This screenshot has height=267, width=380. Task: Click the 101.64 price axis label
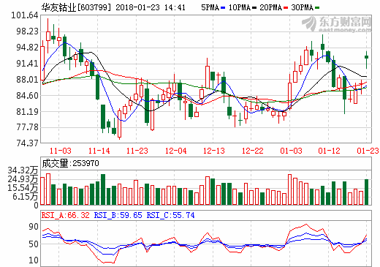[25, 15]
